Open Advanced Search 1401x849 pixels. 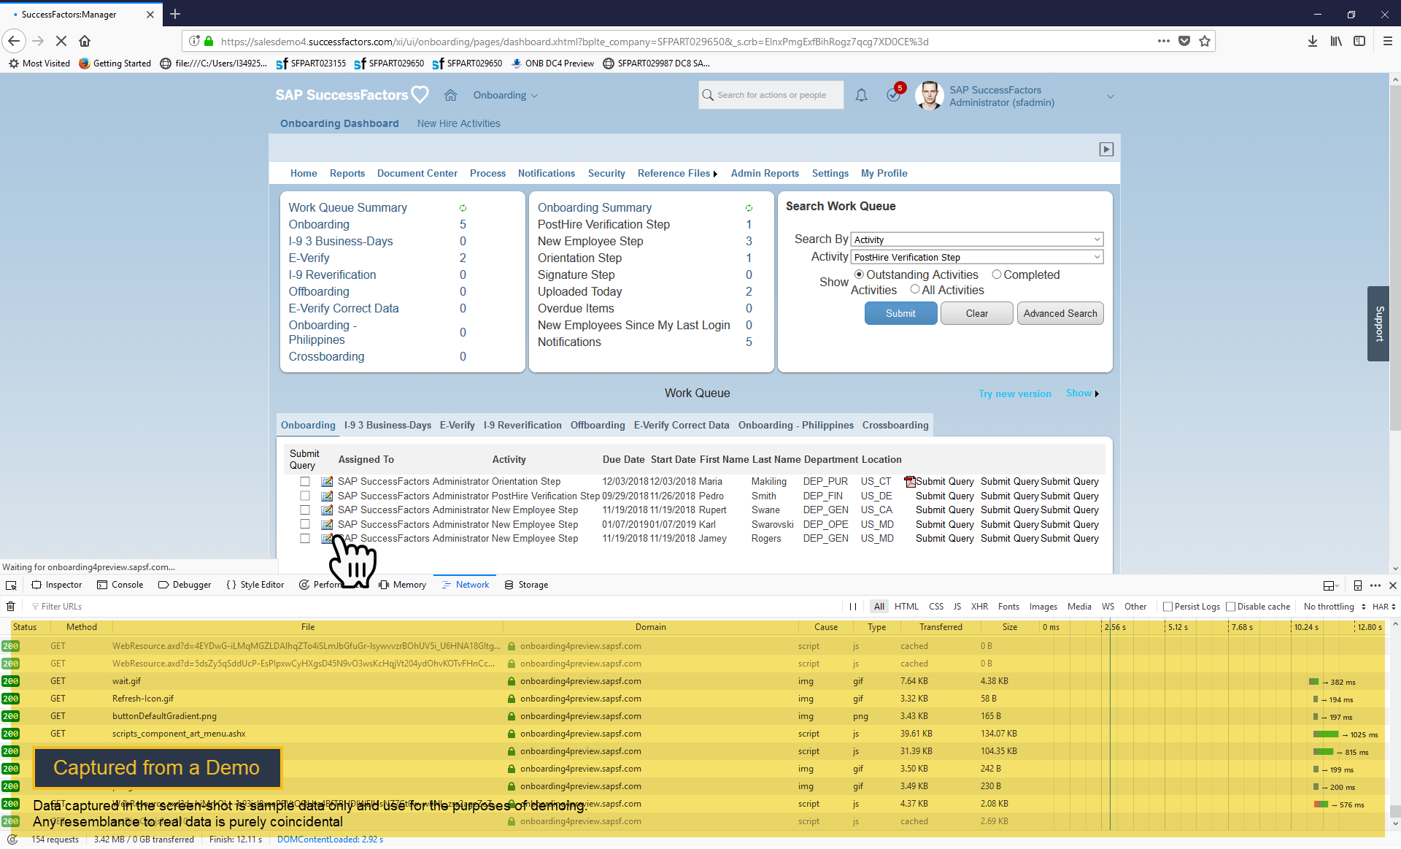coord(1060,313)
